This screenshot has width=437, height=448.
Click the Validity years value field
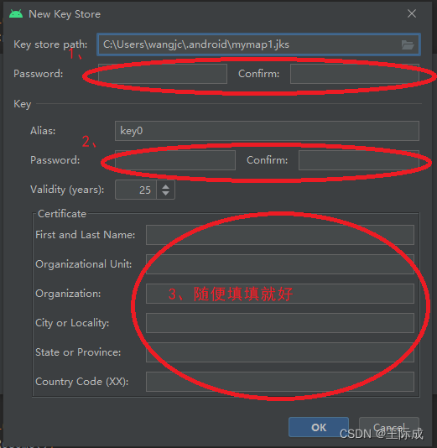[x=136, y=190]
